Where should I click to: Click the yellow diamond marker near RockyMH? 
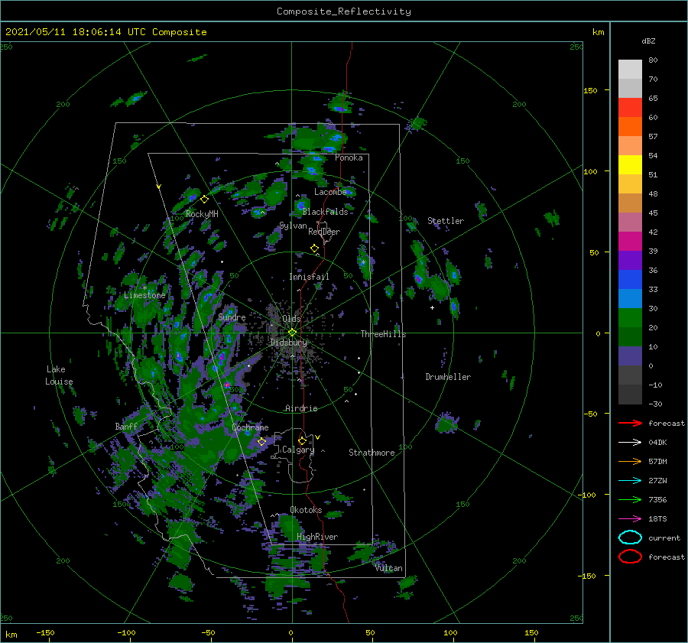(x=204, y=200)
